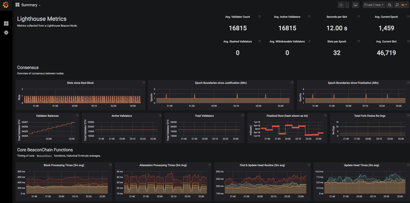Open the Configuration gear in sidebar
This screenshot has height=203, width=410.
click(x=6, y=33)
